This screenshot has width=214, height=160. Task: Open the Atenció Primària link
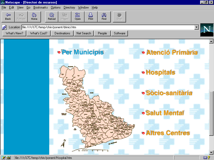coord(172,52)
